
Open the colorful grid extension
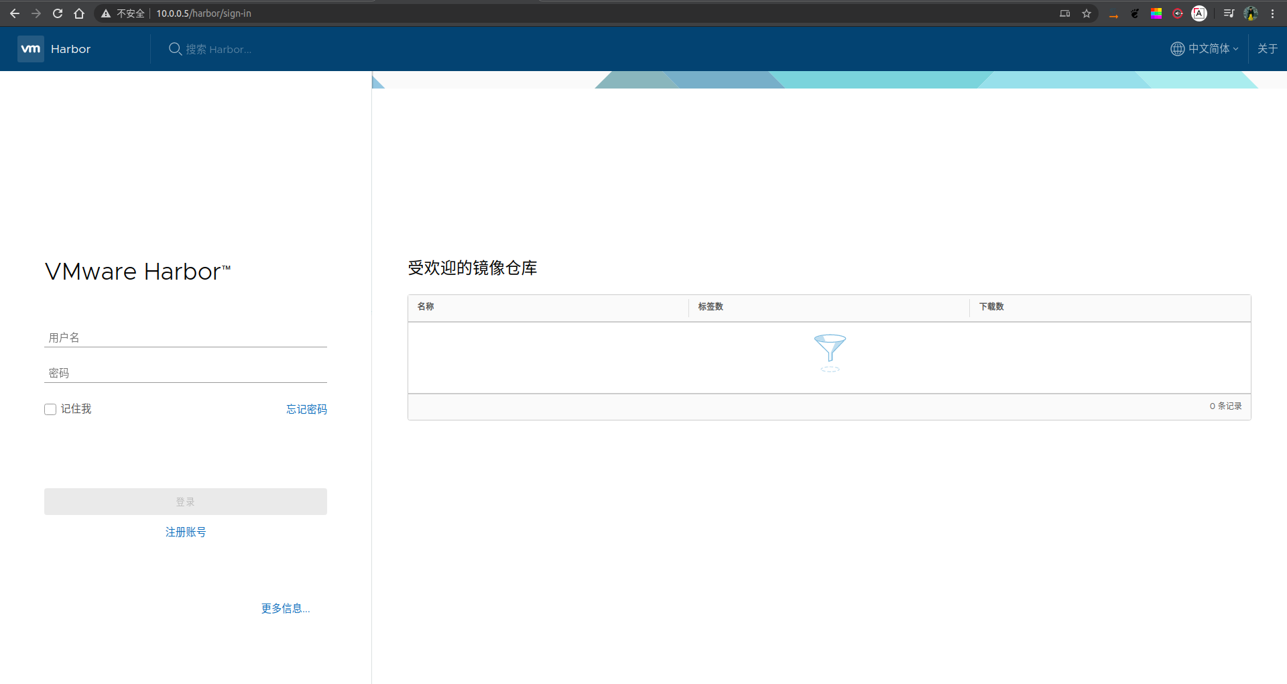point(1156,13)
